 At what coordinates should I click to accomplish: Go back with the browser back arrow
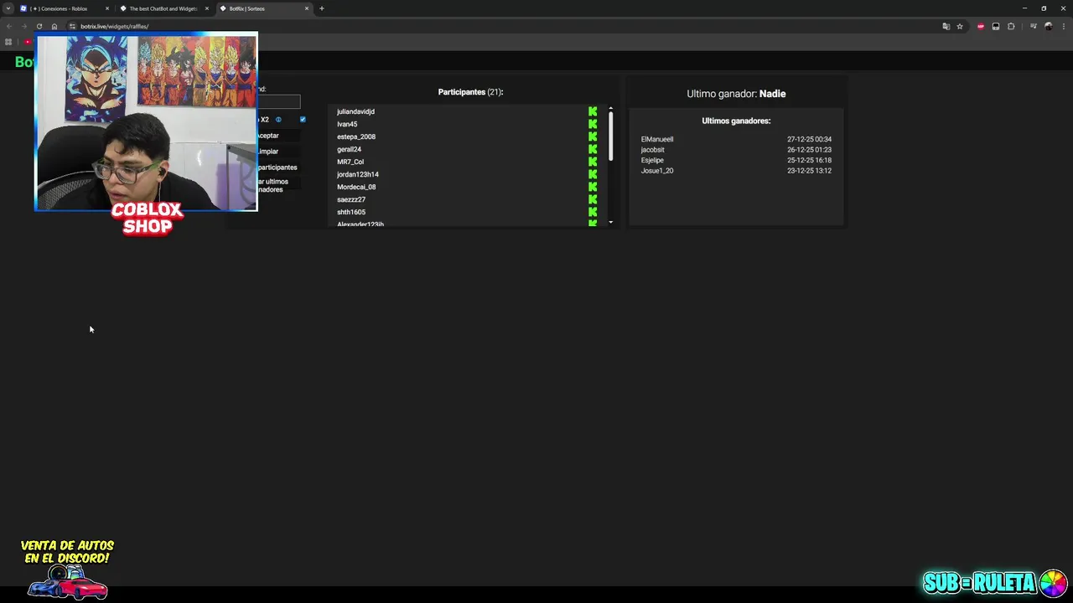click(9, 26)
